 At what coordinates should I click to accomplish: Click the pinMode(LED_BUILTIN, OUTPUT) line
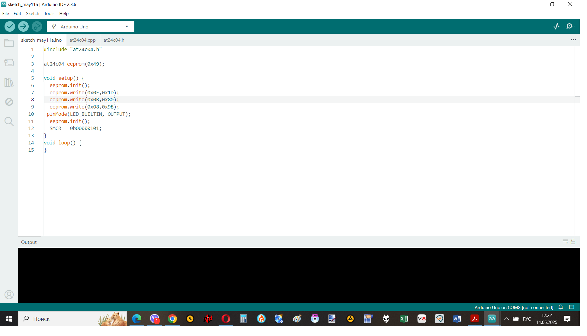[x=89, y=114]
